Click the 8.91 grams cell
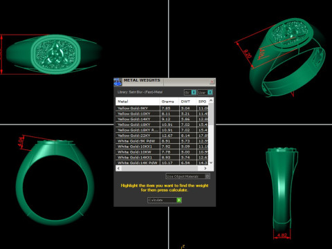The image size is (332, 249). pyautogui.click(x=169, y=141)
